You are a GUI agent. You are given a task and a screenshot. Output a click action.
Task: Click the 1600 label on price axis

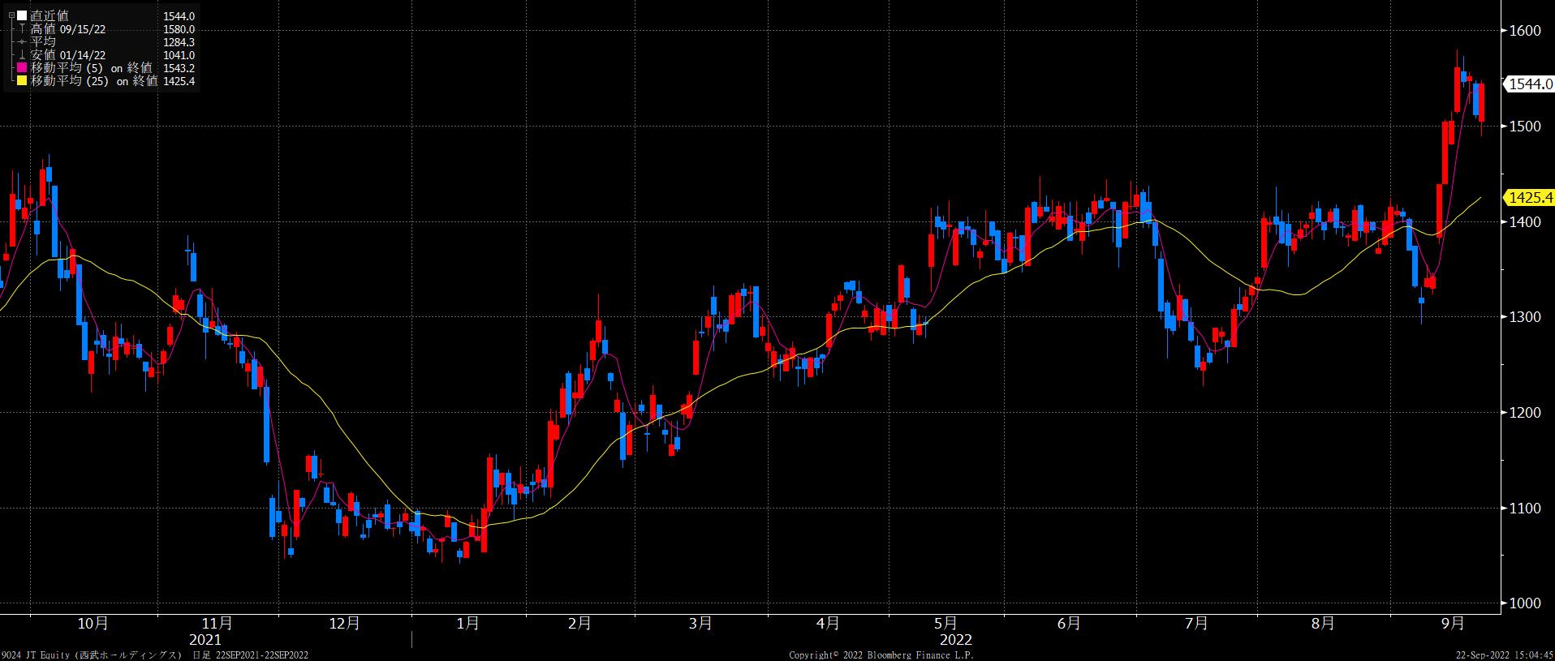click(1523, 31)
